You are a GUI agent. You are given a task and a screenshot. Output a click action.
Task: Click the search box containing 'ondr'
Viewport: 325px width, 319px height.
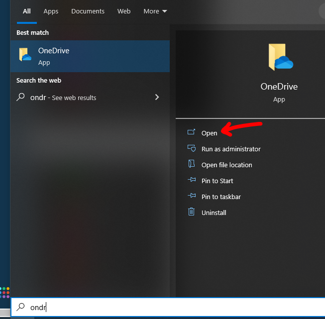click(168, 307)
